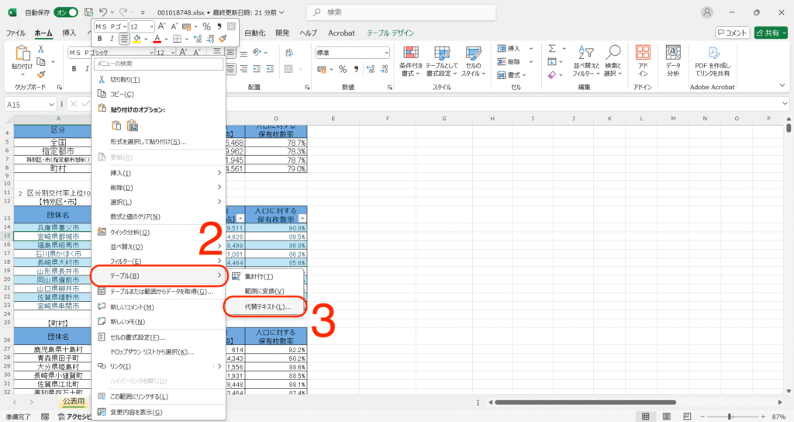Click the 検索 search box in the title bar
Screen dimensions: 794x422
click(401, 12)
